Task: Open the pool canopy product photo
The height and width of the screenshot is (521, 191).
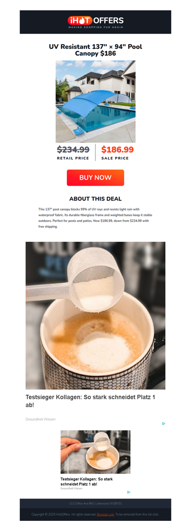Action: (x=95, y=101)
